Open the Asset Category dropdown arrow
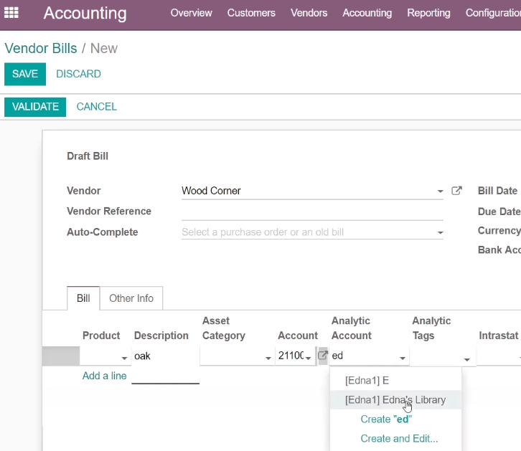Screen dimensions: 521x451 point(268,358)
